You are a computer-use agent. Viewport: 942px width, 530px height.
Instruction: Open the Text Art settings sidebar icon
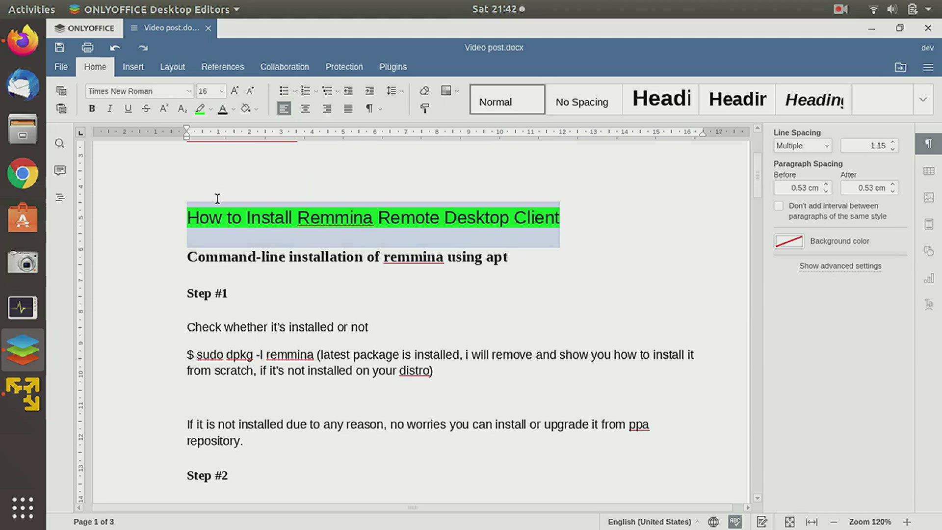pyautogui.click(x=929, y=305)
